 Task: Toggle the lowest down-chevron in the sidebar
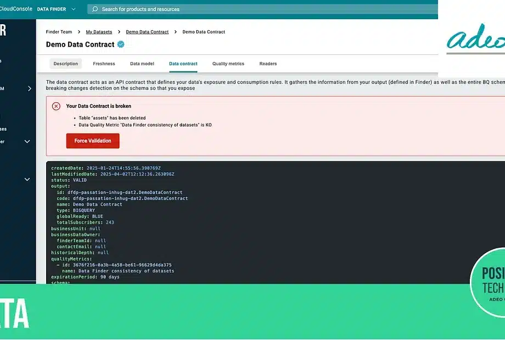pos(27,179)
